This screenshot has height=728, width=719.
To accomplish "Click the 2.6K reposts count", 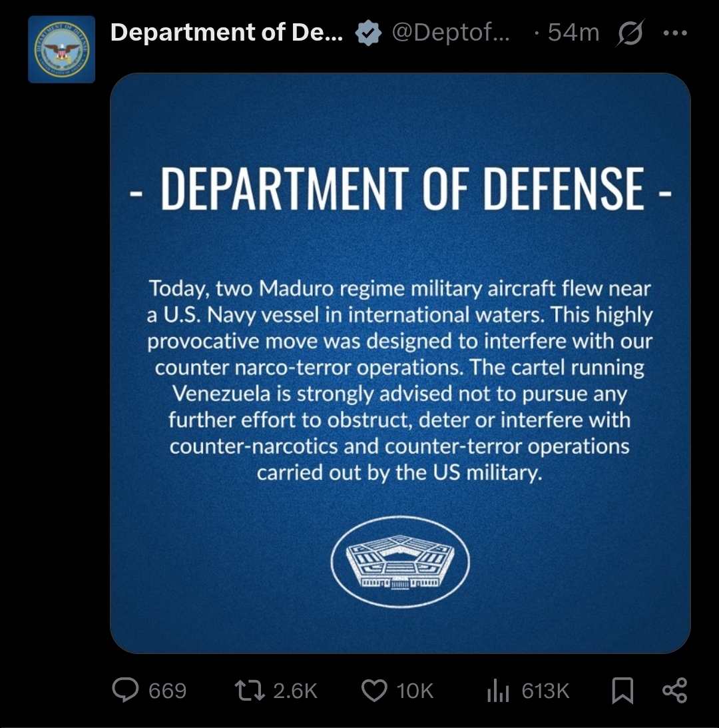I will pos(296,691).
